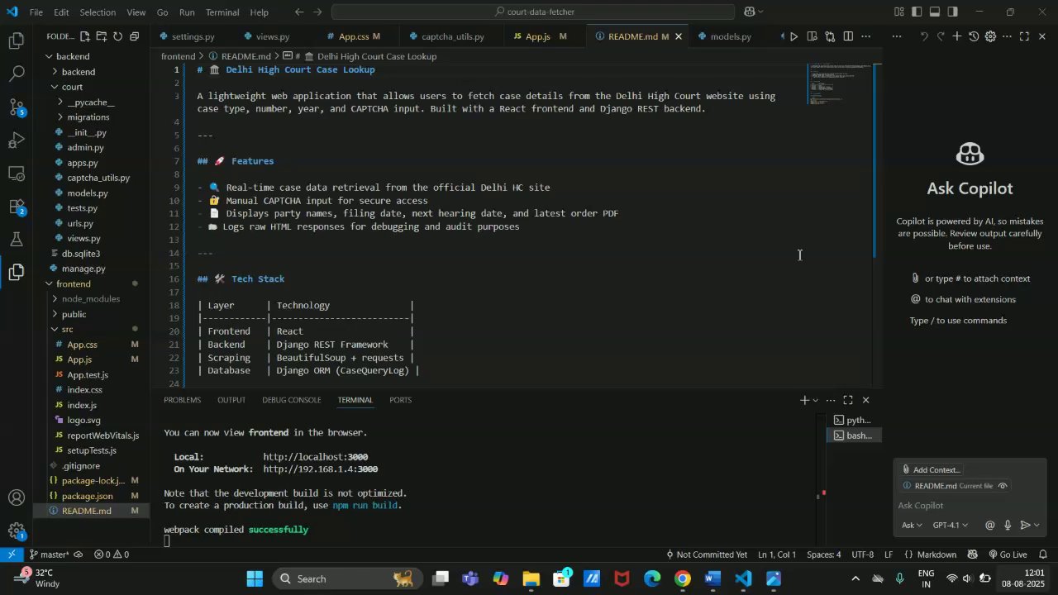Send the Copilot chat message
The width and height of the screenshot is (1058, 595).
[1025, 525]
